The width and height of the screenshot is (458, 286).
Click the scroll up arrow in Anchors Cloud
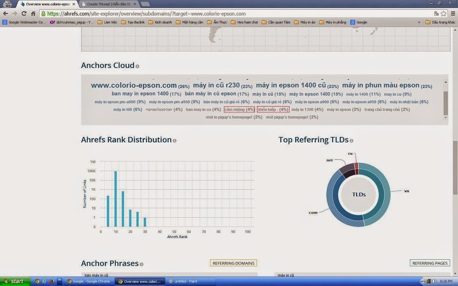click(446, 82)
